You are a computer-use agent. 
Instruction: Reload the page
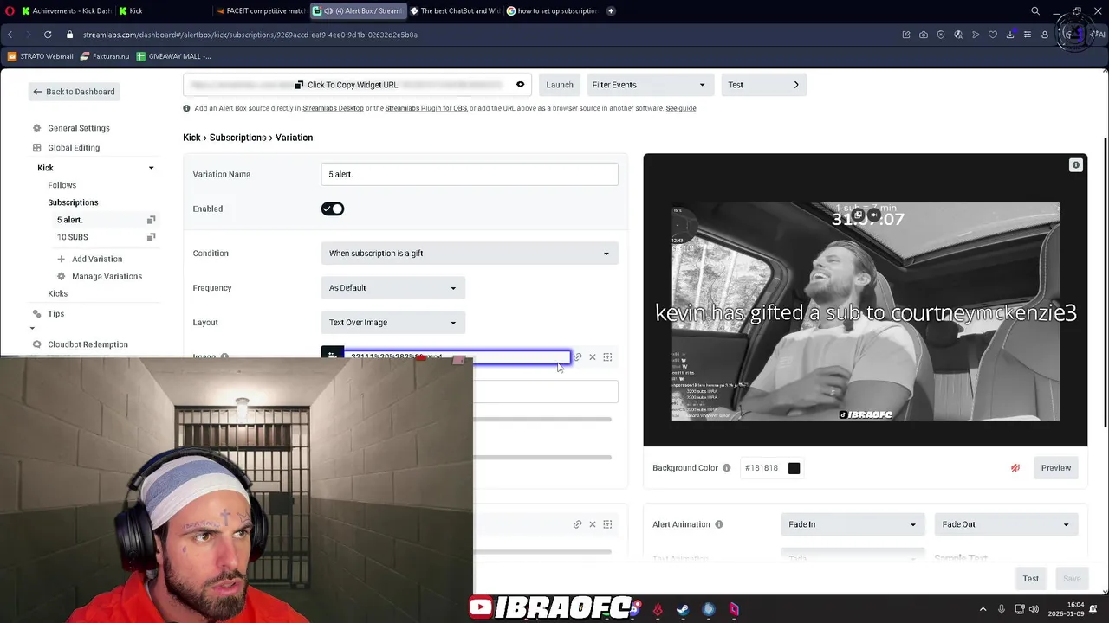[47, 35]
